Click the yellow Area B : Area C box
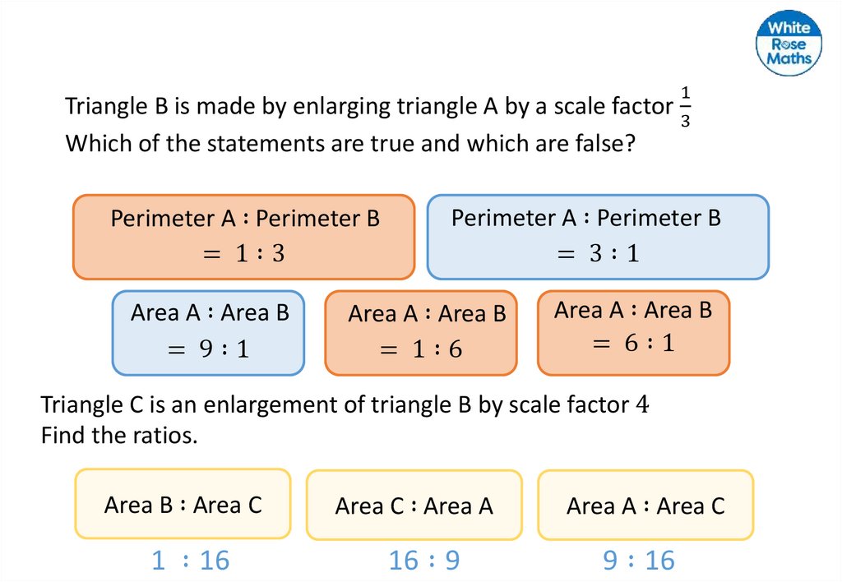The height and width of the screenshot is (582, 842). [183, 504]
